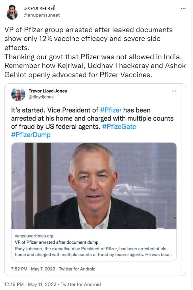Click 'Twitter for Android' in quoted tweet
Viewport: 193px width, 290px height.
click(x=77, y=269)
